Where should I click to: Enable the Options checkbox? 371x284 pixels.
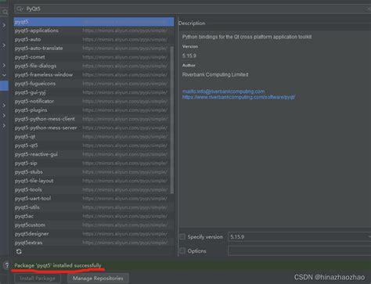point(182,251)
